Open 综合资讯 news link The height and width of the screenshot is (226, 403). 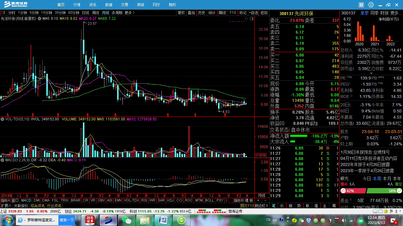[37, 206]
